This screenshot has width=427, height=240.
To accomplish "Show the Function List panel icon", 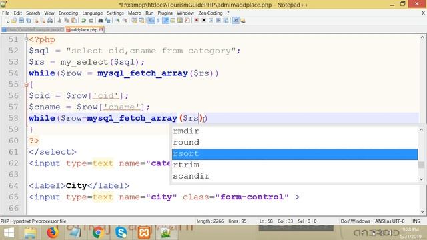I will click(187, 21).
